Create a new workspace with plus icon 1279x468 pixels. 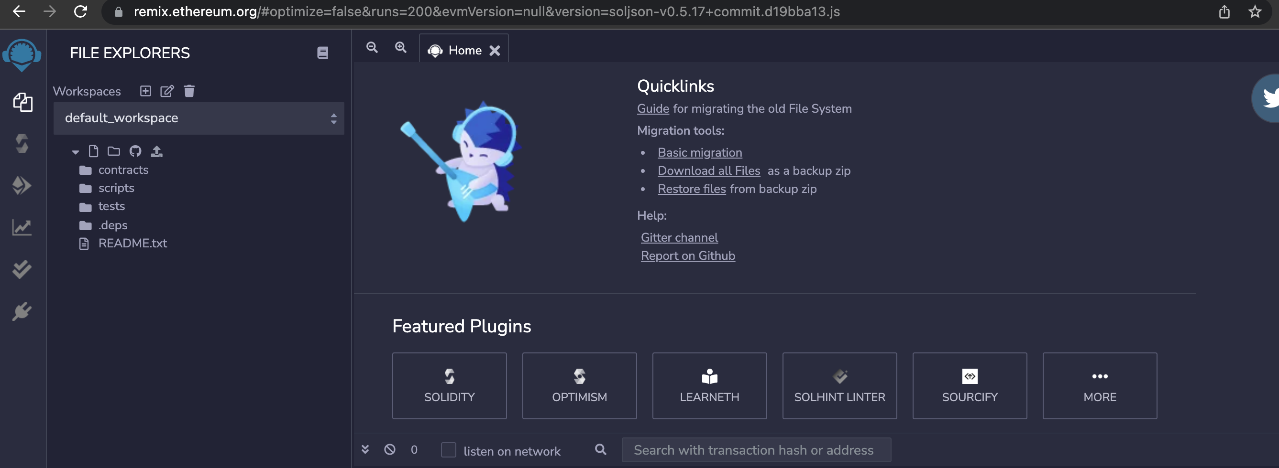[145, 91]
